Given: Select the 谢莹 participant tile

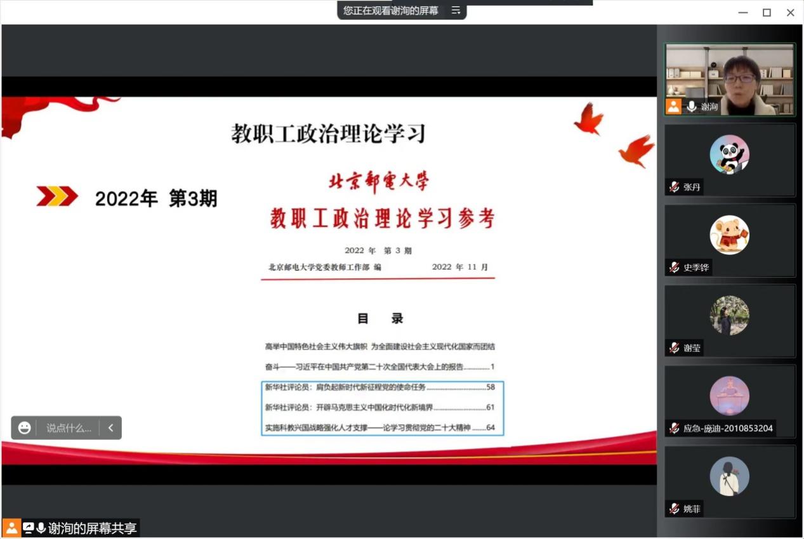Looking at the screenshot, I should pyautogui.click(x=729, y=321).
